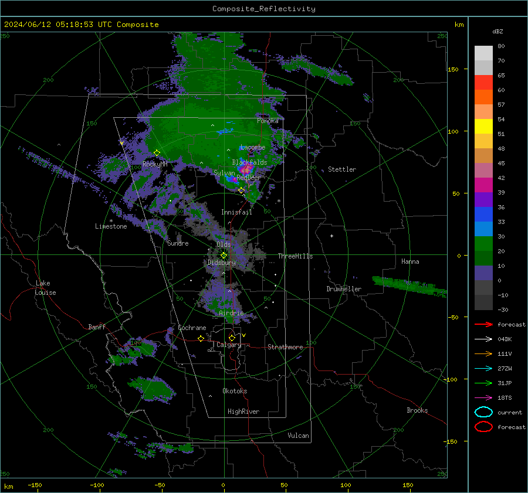The image size is (528, 493).
Task: Click the Didsbury town label
Action: [222, 263]
